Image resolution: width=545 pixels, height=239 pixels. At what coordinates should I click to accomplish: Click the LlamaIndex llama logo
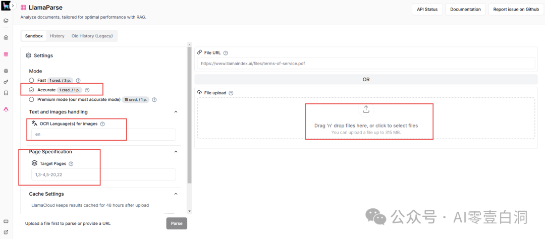(6, 6)
